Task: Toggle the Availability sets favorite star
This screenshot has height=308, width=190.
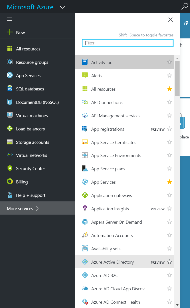Action: coord(169,248)
